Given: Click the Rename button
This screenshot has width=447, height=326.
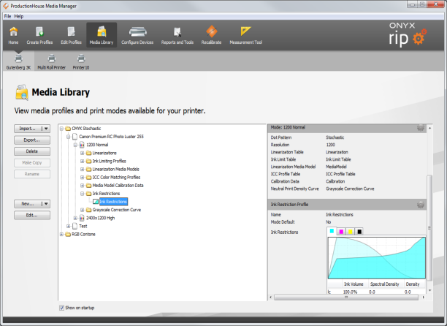Looking at the screenshot, I should tap(32, 174).
